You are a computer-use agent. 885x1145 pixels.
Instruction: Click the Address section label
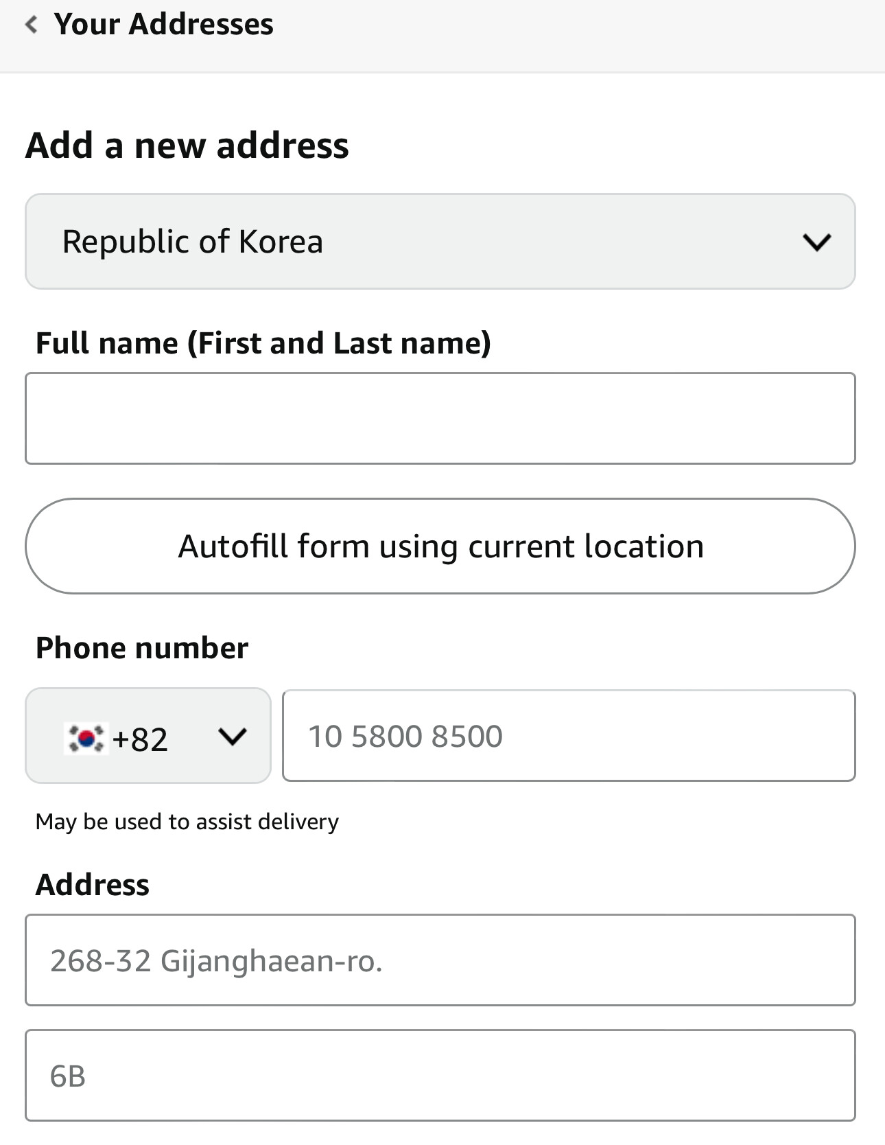93,885
